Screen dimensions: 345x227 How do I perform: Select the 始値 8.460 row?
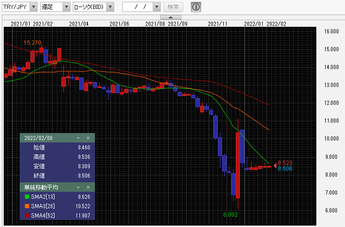[x=57, y=148]
